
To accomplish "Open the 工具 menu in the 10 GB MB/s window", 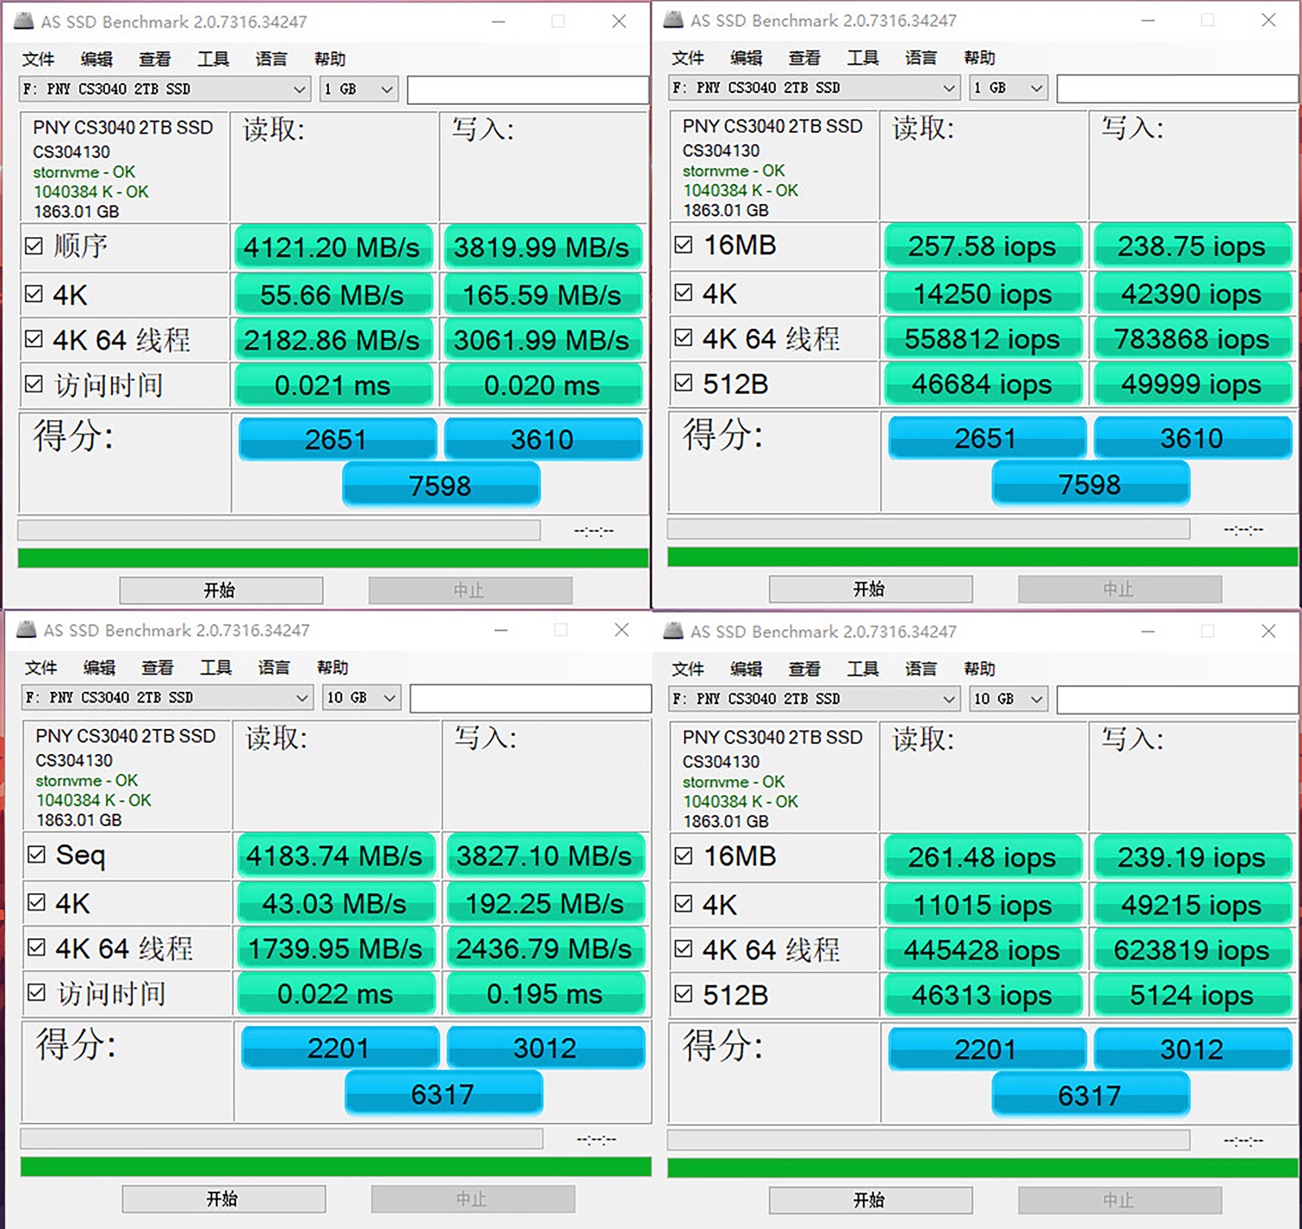I will tap(216, 667).
